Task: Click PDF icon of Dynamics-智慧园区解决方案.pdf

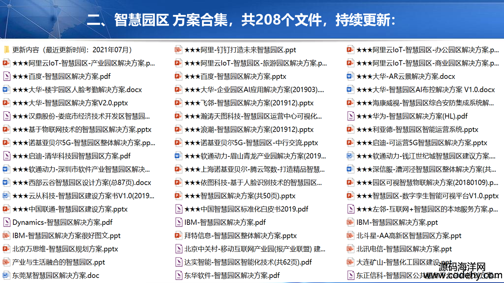Action: pos(6,222)
